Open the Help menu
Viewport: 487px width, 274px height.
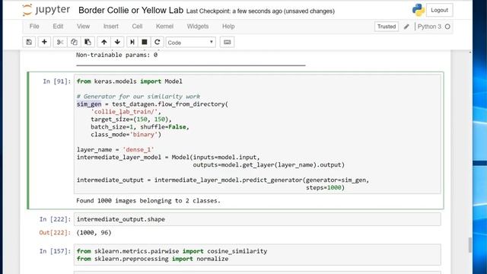click(x=228, y=27)
